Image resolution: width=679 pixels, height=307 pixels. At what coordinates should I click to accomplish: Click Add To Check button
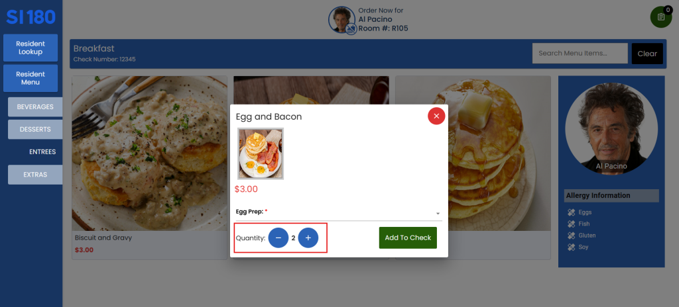(408, 238)
